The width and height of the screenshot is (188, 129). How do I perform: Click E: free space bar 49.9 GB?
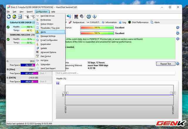[x=29, y=82]
